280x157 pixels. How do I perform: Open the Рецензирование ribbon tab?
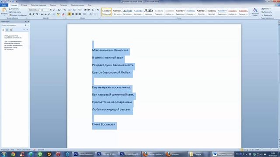[78, 5]
